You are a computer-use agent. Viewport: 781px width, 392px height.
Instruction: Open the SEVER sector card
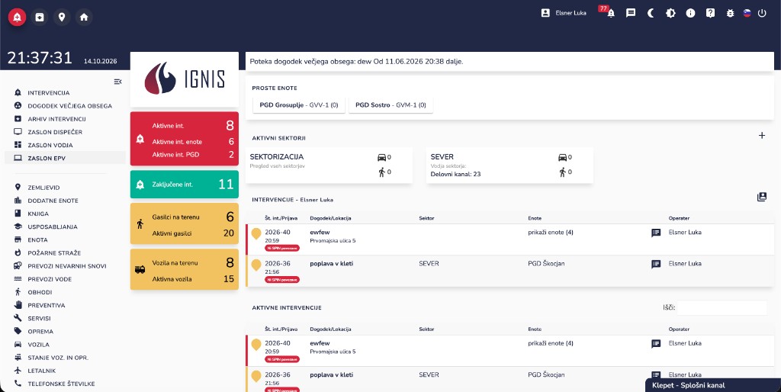click(x=509, y=165)
